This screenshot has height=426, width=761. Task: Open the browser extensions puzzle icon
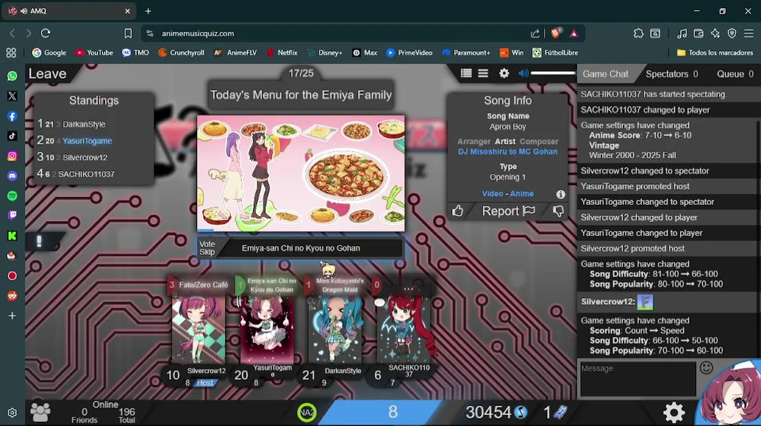[x=638, y=33]
